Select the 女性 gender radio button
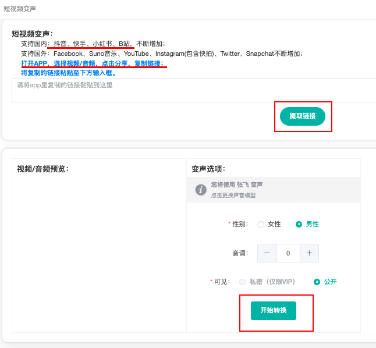The width and height of the screenshot is (376, 348). pyautogui.click(x=261, y=224)
